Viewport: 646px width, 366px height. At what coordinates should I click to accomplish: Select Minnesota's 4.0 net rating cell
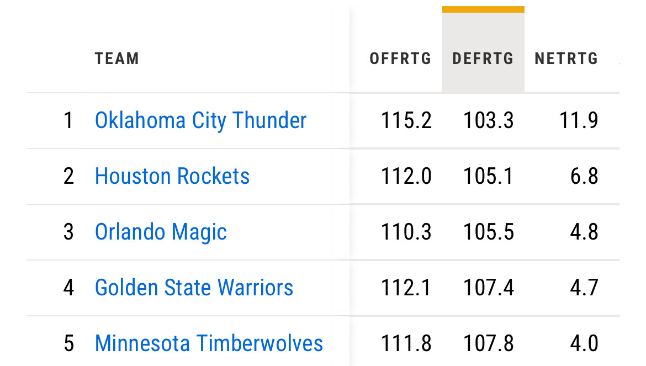pos(584,343)
